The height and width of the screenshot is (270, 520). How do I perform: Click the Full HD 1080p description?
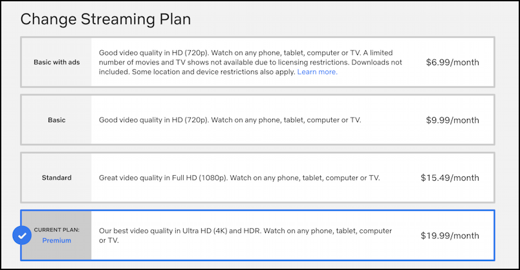coord(239,178)
